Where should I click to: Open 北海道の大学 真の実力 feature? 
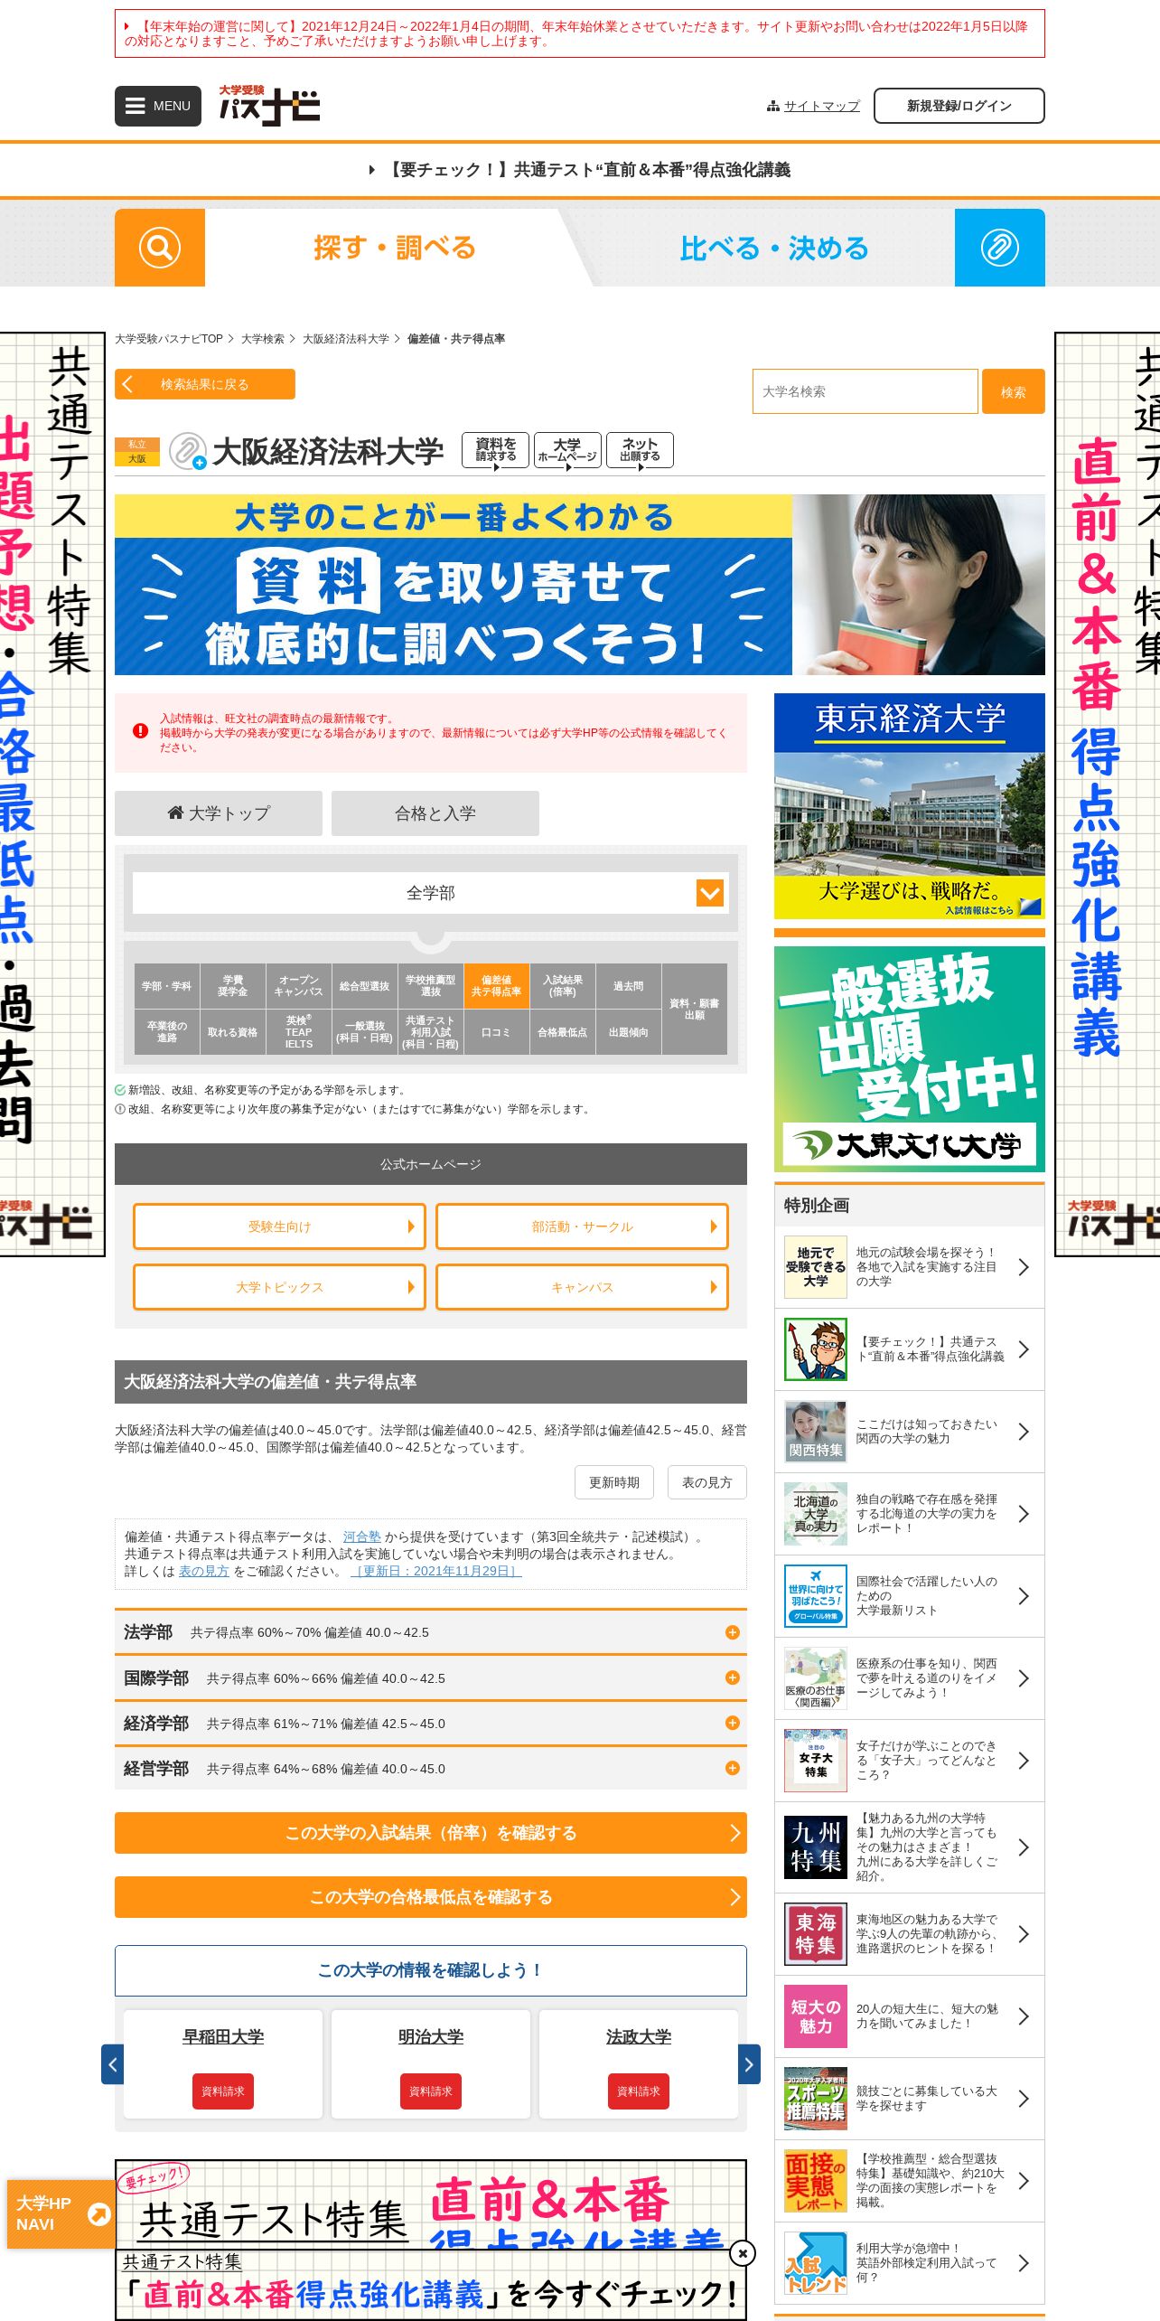(x=816, y=1514)
